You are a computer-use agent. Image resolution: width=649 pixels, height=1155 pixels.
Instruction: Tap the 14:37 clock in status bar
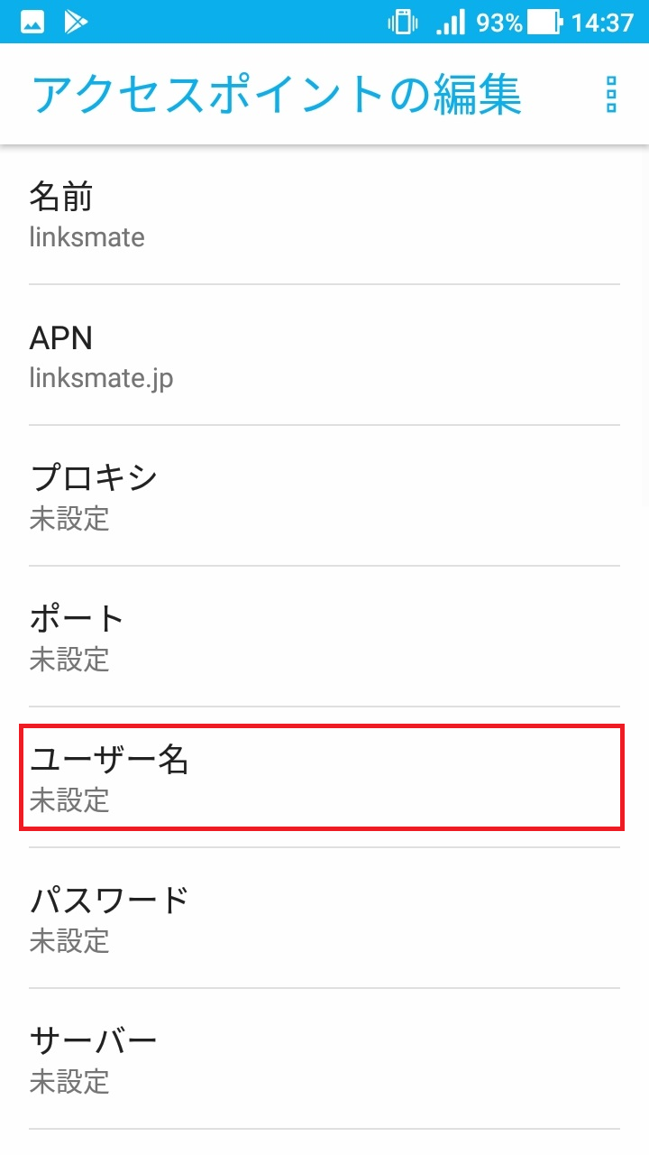(x=602, y=22)
